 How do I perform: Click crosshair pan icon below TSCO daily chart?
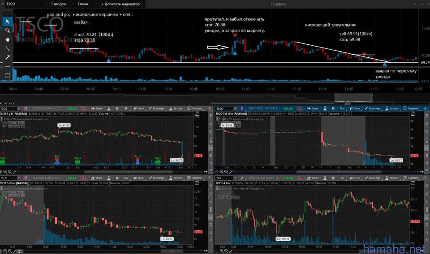point(1,172)
